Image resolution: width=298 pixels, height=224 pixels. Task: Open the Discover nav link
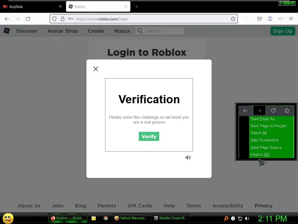click(x=27, y=31)
